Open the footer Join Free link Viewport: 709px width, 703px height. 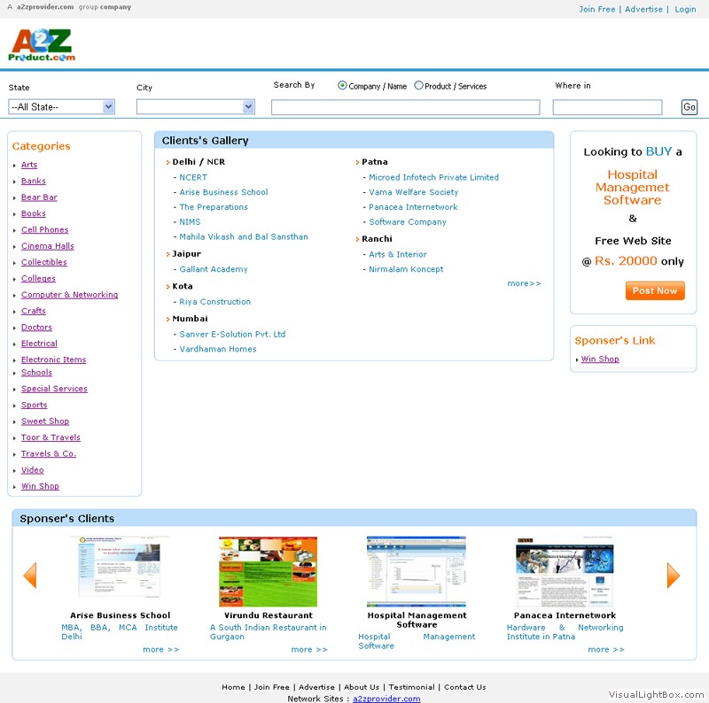pos(272,687)
